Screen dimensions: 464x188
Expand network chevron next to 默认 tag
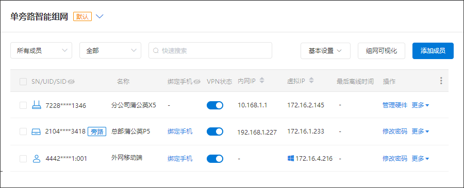(x=100, y=16)
